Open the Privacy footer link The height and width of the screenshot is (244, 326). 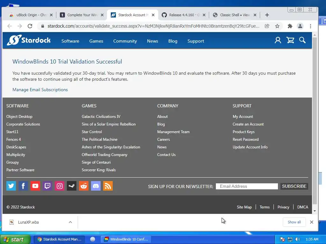tap(283, 207)
